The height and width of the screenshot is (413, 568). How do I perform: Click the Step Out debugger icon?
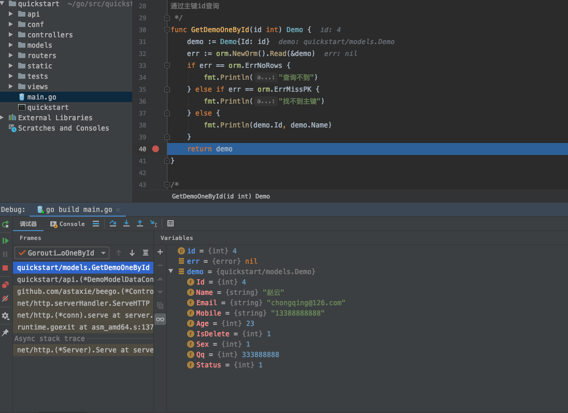pos(140,223)
